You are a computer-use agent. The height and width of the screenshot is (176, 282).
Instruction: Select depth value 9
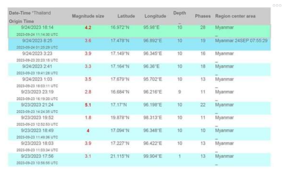[179, 92]
